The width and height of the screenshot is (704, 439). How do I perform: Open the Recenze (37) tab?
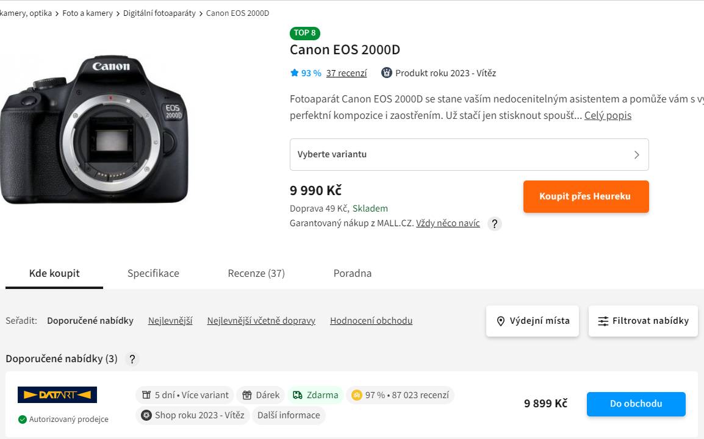[256, 273]
